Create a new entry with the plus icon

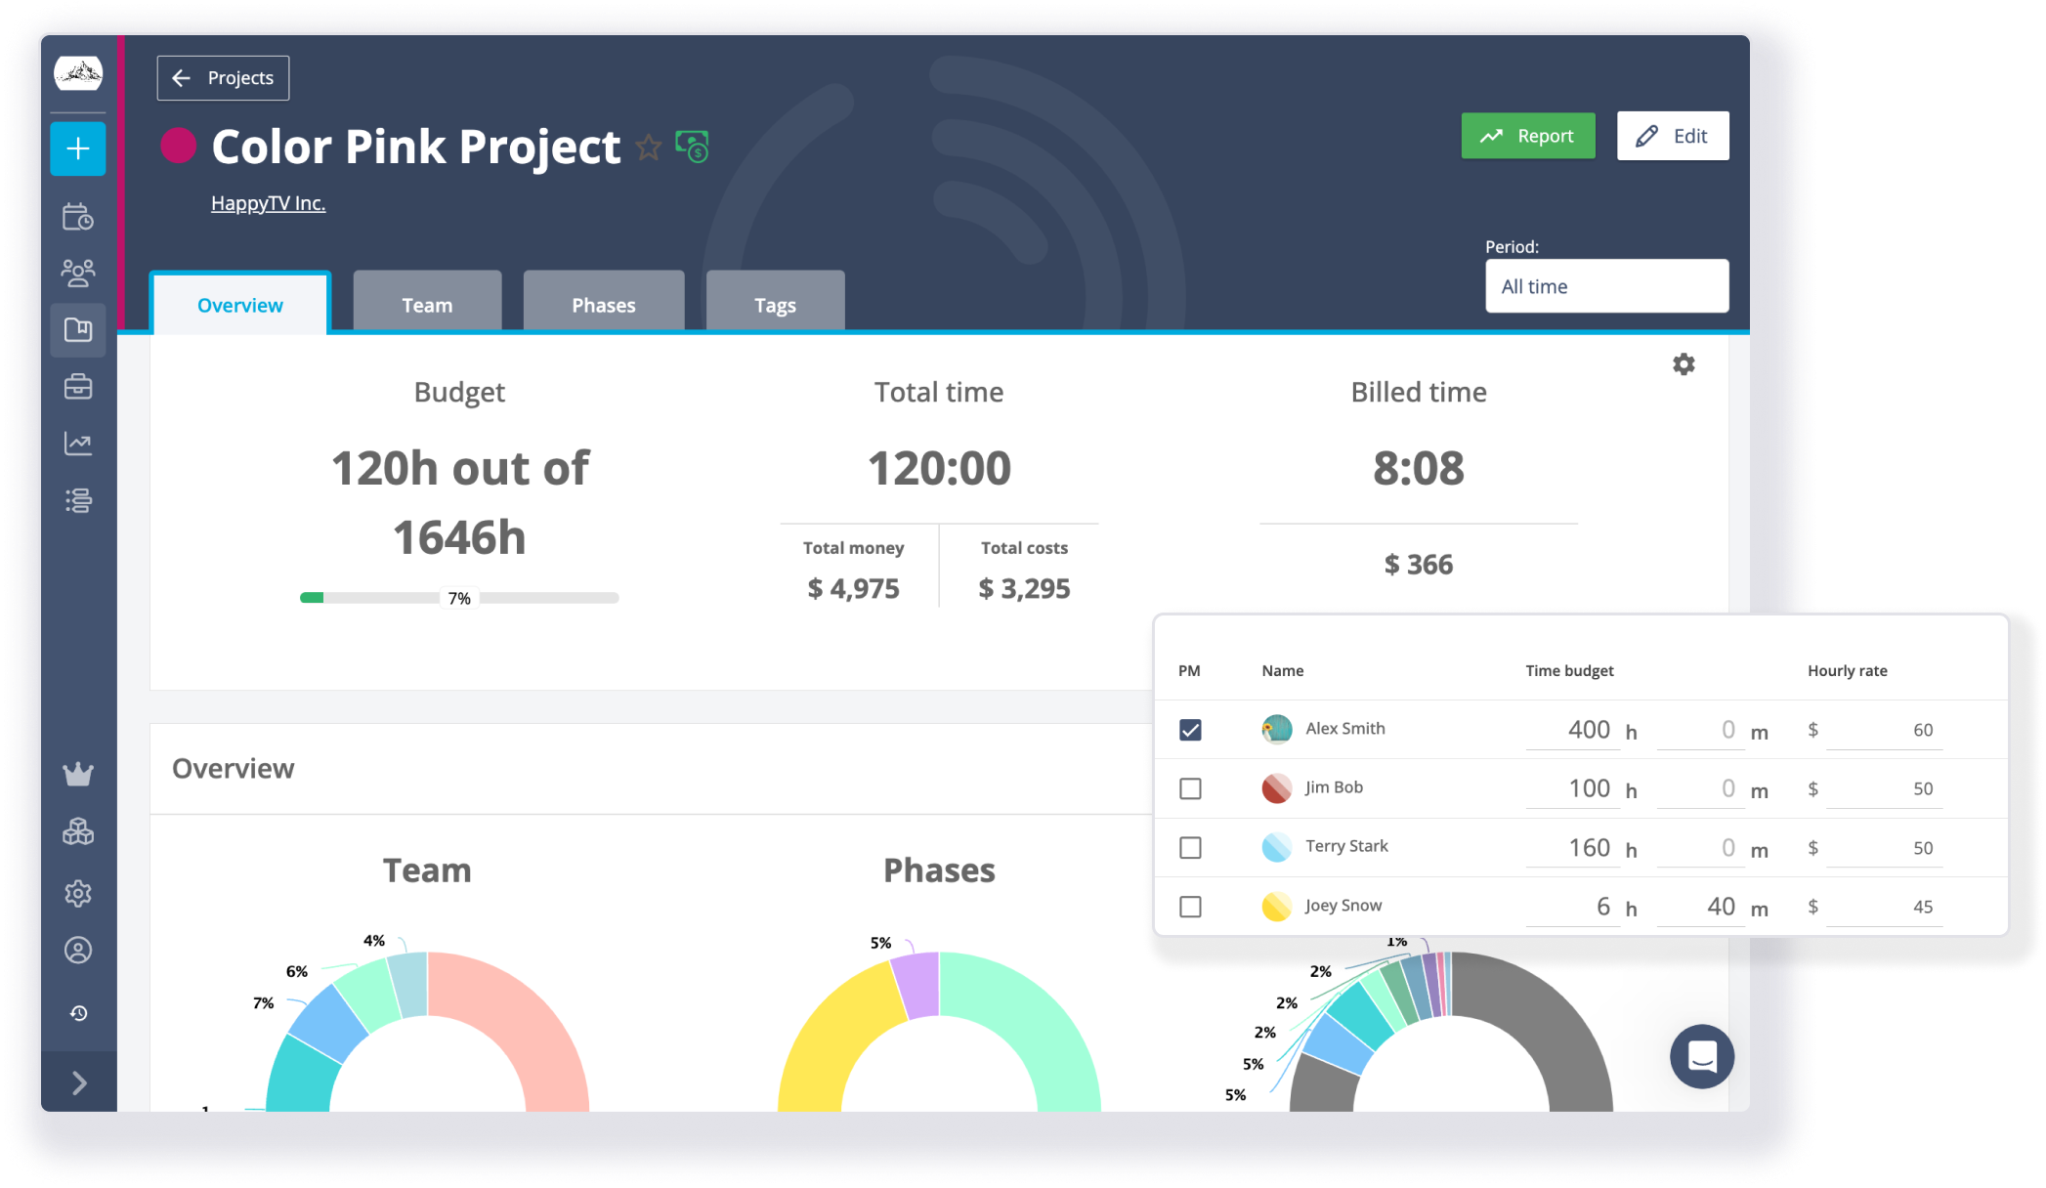pos(77,148)
